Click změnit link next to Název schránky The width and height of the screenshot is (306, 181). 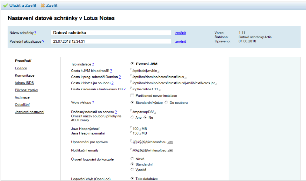(180, 33)
